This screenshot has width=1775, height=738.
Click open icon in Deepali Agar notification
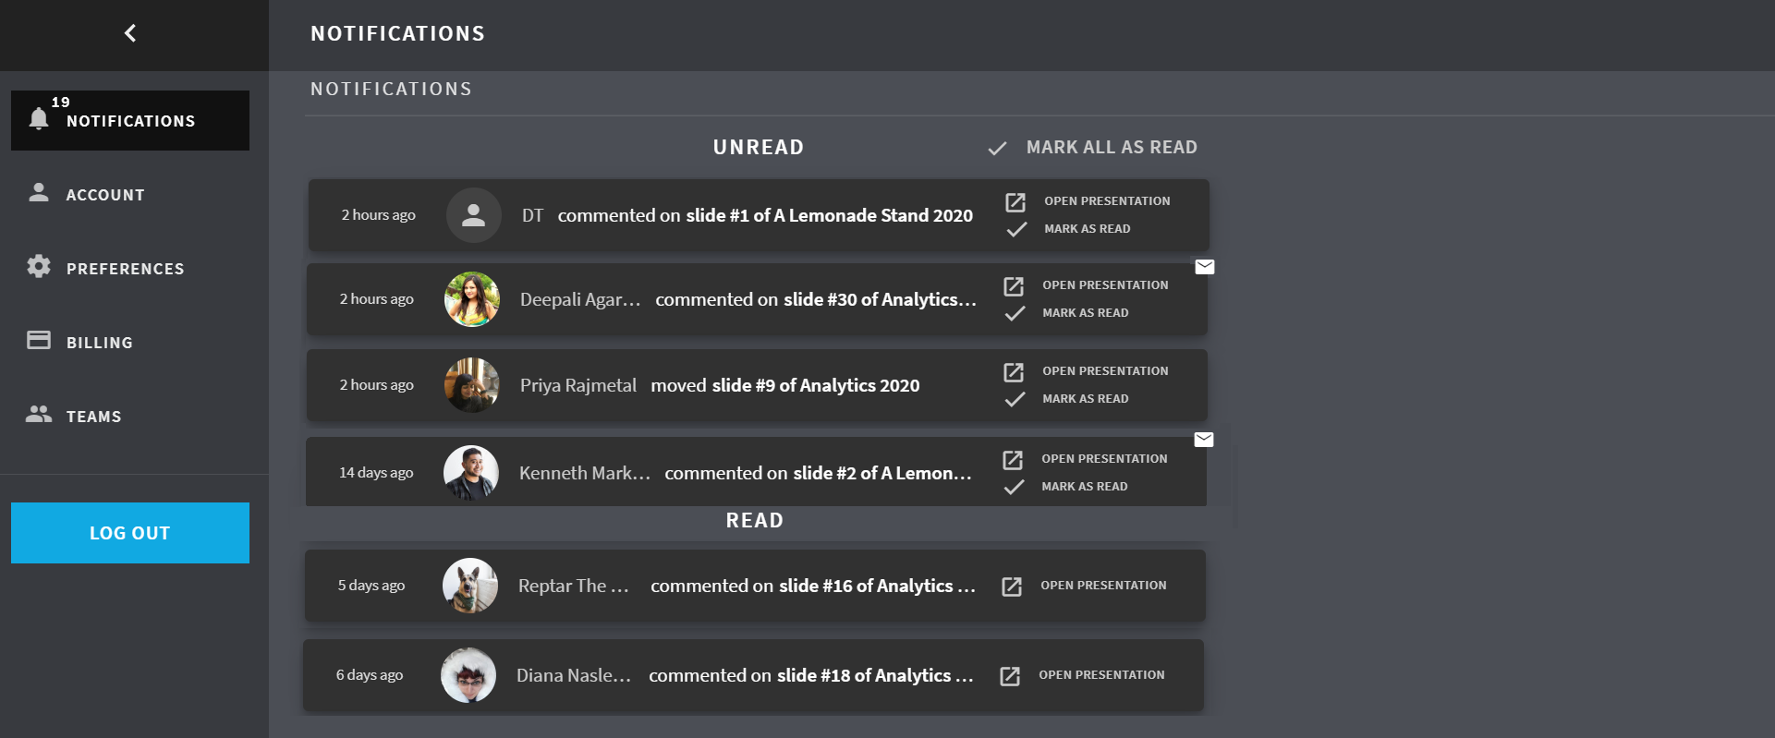pos(1014,285)
